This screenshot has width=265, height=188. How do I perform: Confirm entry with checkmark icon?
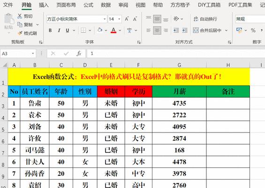(x=66, y=54)
